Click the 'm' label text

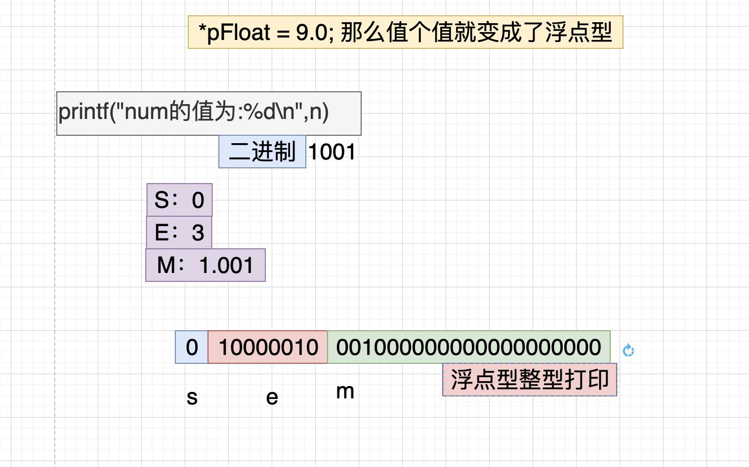click(345, 391)
